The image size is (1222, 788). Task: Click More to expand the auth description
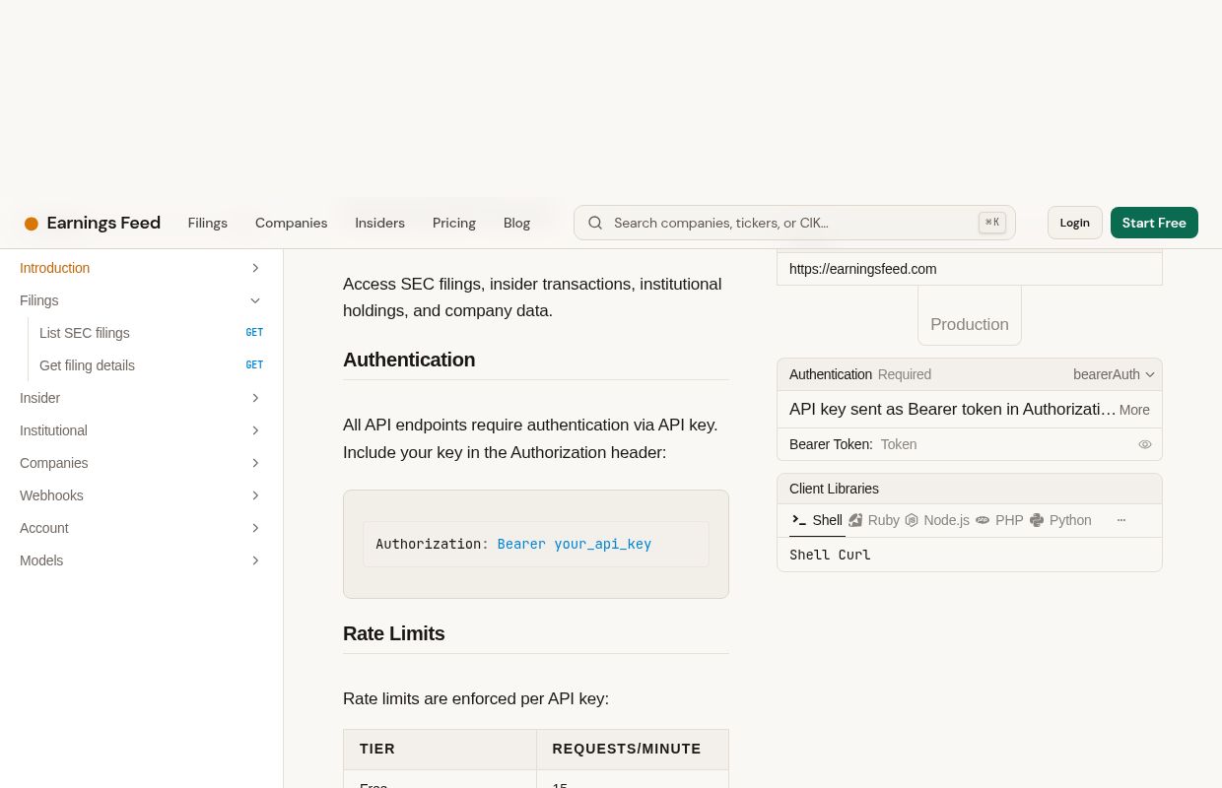point(1134,410)
